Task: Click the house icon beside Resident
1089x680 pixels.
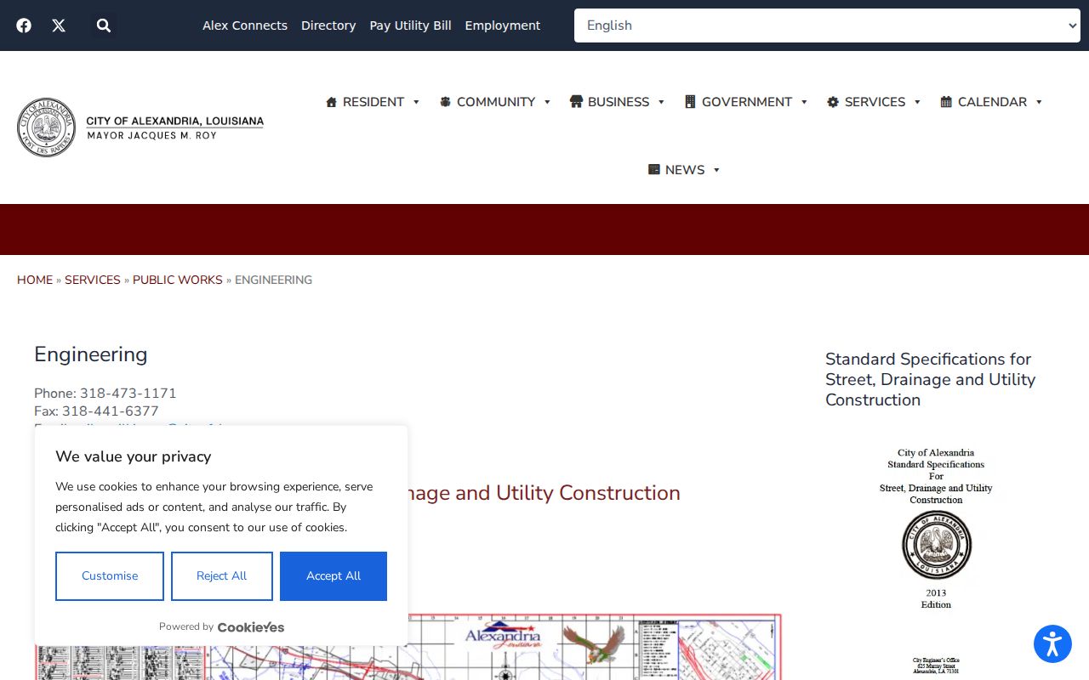Action: pyautogui.click(x=332, y=102)
